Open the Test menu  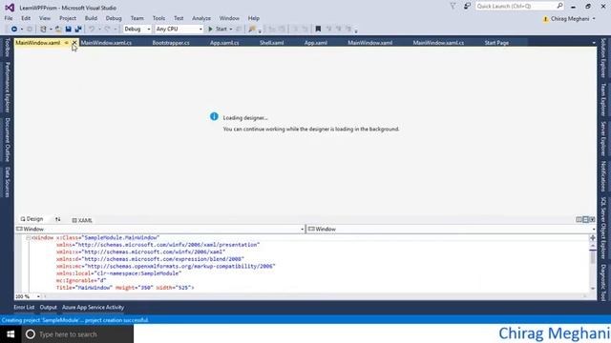pyautogui.click(x=179, y=18)
